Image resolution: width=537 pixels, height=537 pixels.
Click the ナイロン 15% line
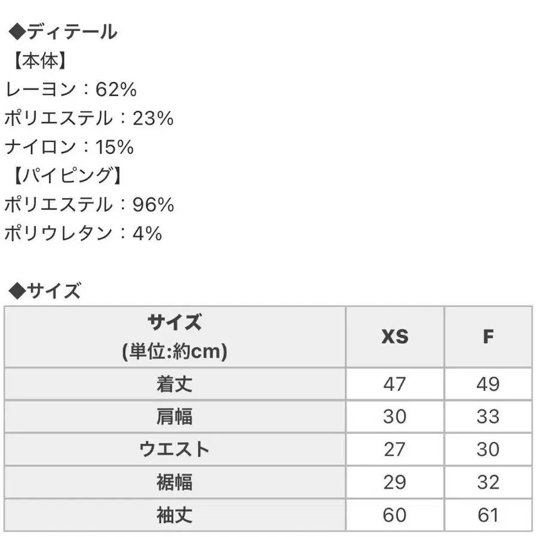(69, 147)
